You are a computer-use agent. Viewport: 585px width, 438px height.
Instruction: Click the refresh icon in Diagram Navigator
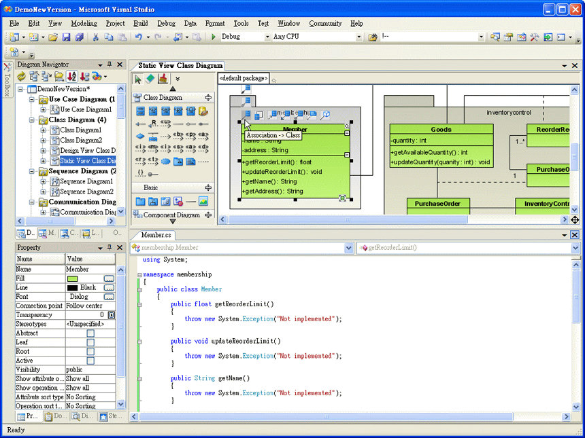tap(21, 76)
